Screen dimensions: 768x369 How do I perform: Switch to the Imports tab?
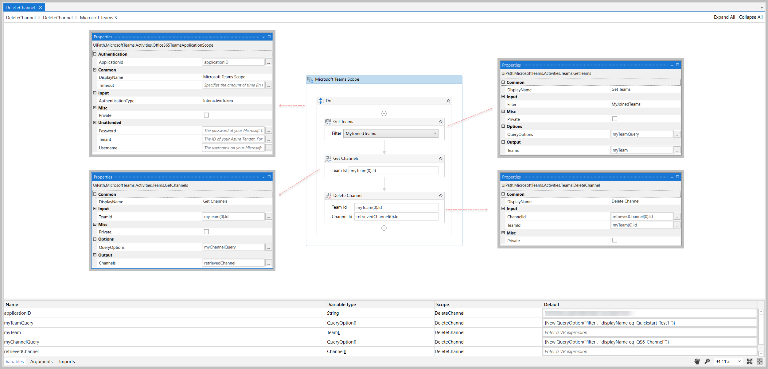67,362
